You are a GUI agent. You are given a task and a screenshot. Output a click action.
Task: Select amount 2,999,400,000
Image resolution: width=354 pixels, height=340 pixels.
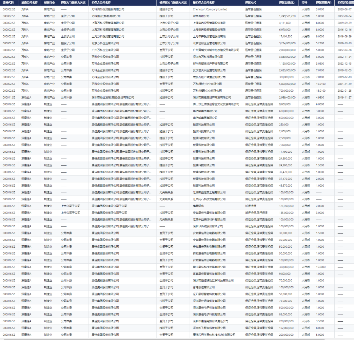pos(287,98)
